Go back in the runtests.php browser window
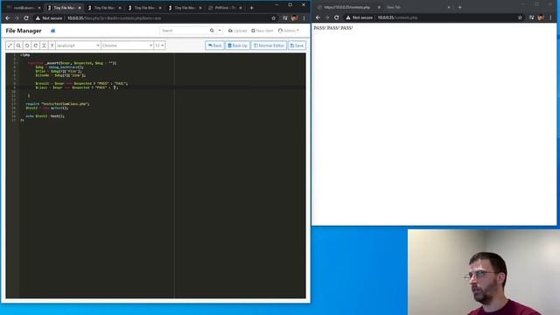This screenshot has height=315, width=560. pyautogui.click(x=318, y=17)
